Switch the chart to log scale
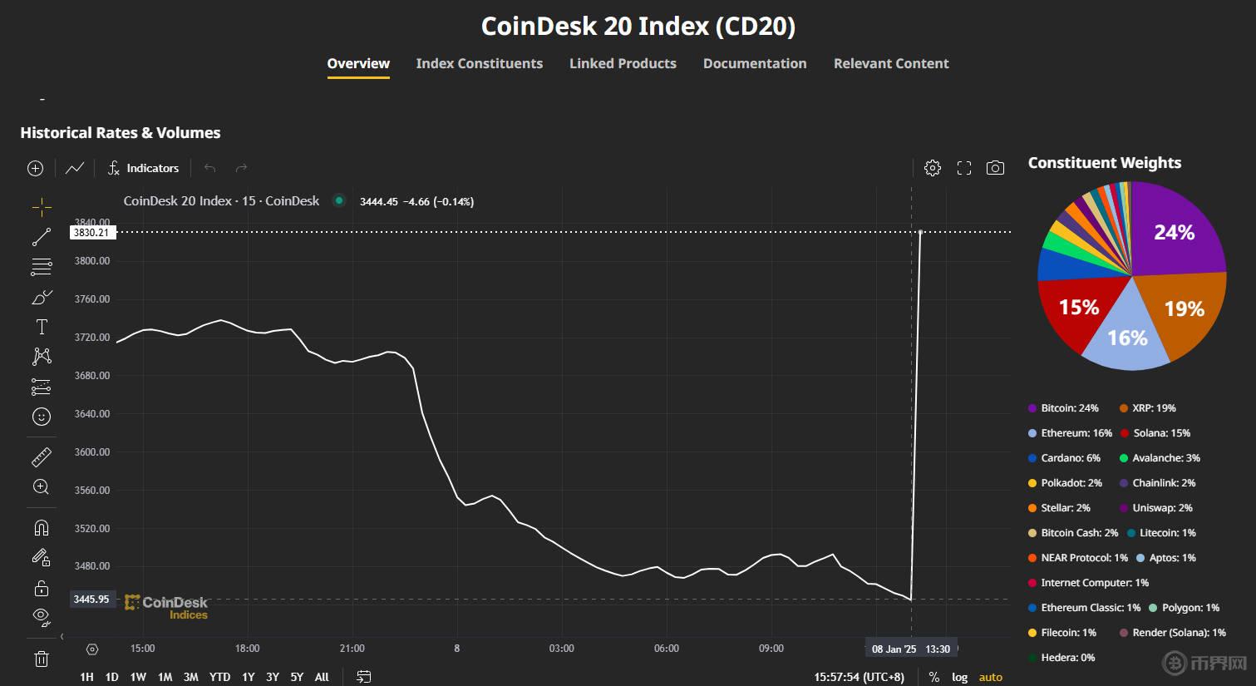1256x686 pixels. (x=959, y=676)
